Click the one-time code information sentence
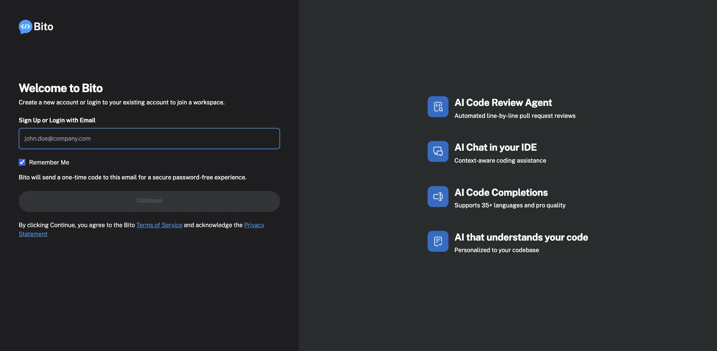 133,178
